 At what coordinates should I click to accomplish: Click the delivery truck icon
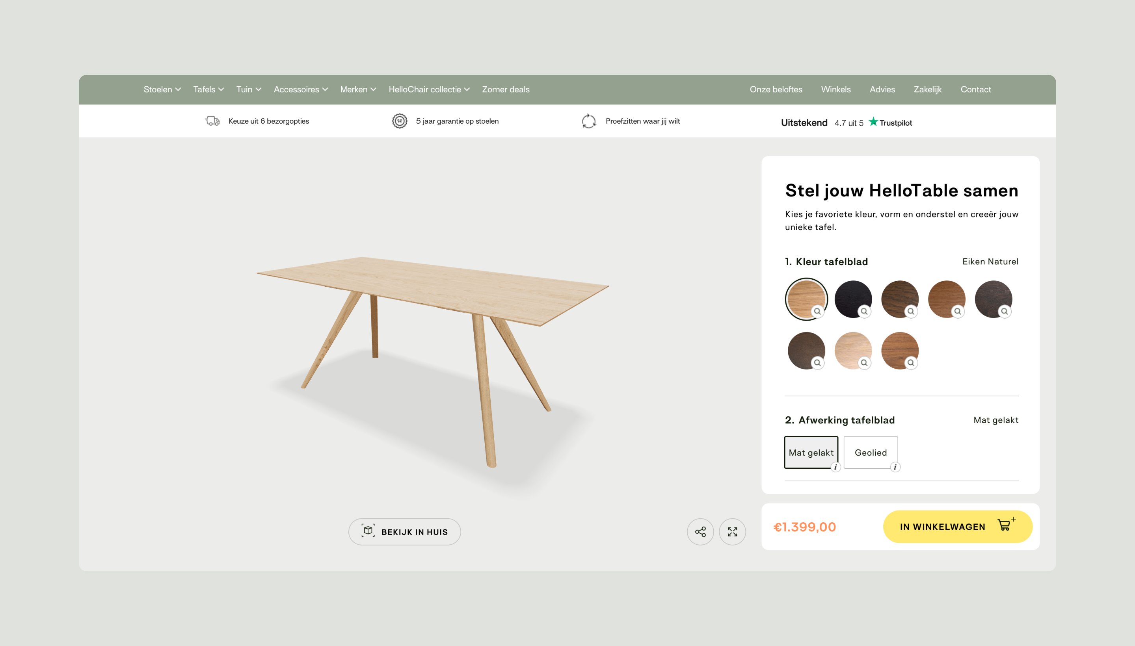pyautogui.click(x=212, y=121)
